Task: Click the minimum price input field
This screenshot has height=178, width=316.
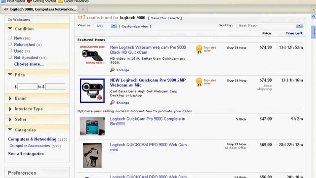Action: tap(28, 87)
